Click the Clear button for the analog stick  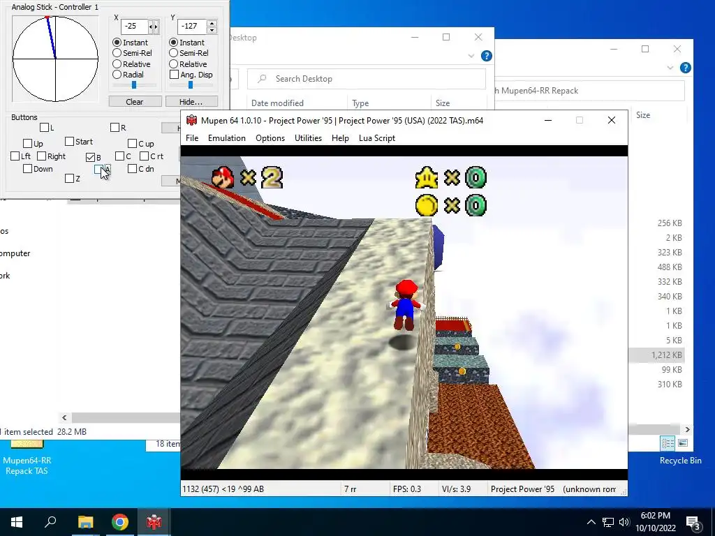click(135, 102)
